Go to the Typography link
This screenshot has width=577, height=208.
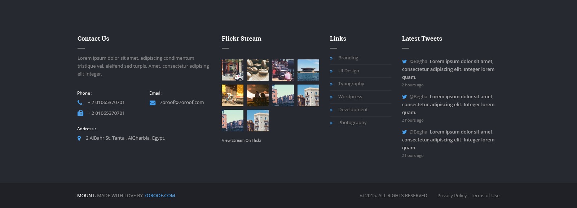tap(351, 84)
